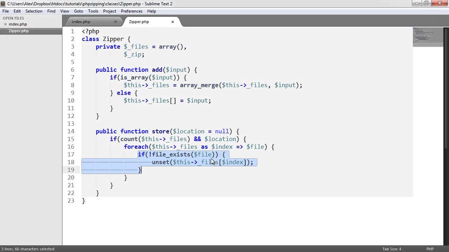Click 'count' on line 15
This screenshot has height=252, width=449.
coord(129,139)
